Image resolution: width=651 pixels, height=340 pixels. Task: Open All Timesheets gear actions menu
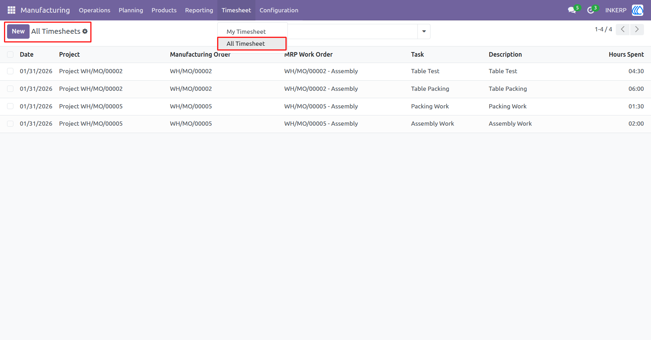85,31
